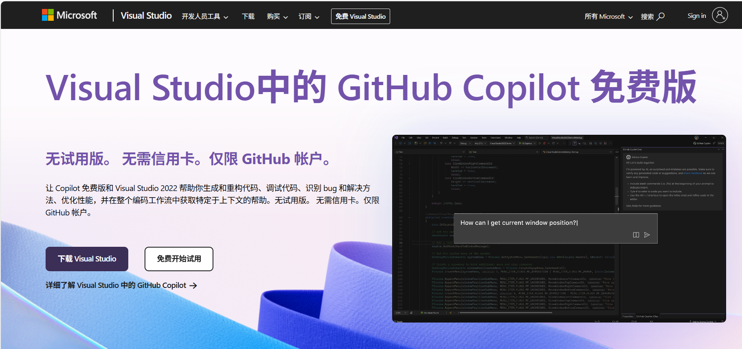Viewport: 742px width, 349px height.
Task: Click the 免费开始试用 button
Action: coord(179,259)
